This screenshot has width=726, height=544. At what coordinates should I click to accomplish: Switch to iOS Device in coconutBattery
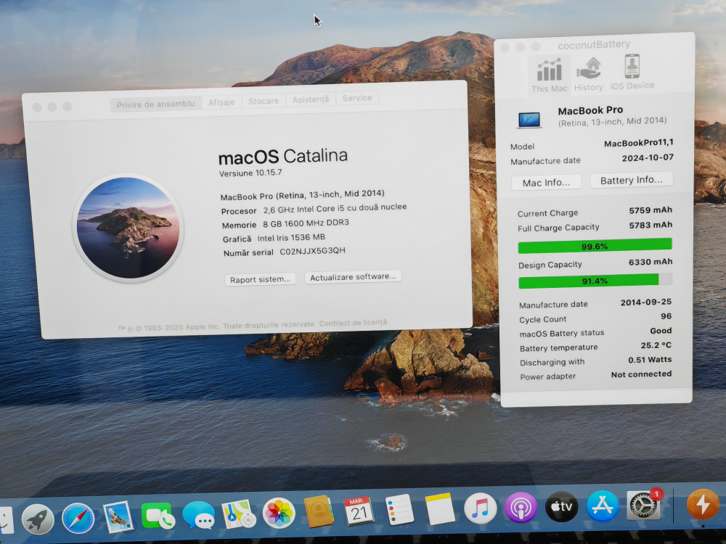(632, 72)
